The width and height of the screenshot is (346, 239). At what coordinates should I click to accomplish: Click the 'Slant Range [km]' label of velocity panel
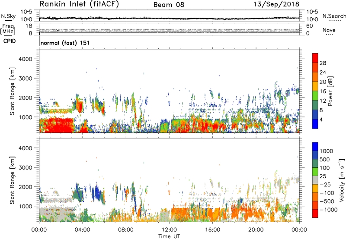click(12, 180)
